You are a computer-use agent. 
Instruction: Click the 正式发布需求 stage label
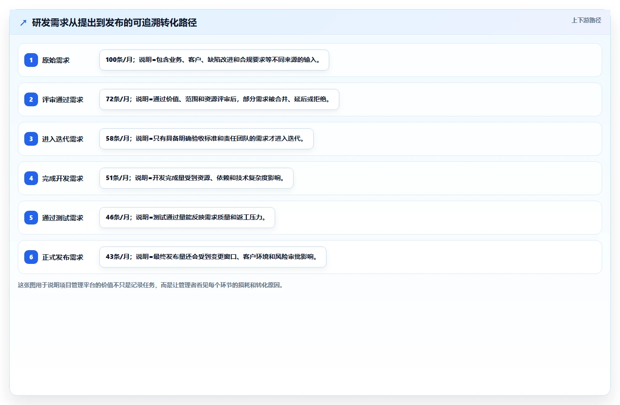coord(63,257)
